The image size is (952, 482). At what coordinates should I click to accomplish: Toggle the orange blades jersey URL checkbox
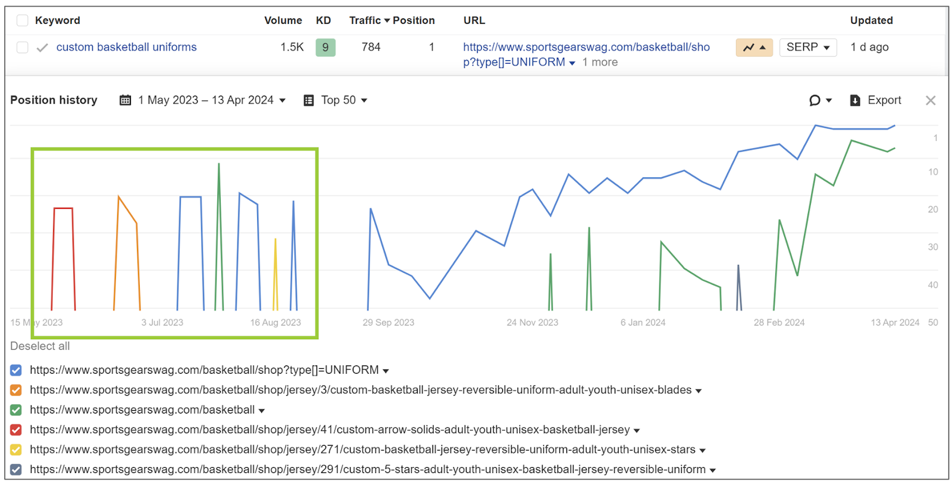(16, 390)
